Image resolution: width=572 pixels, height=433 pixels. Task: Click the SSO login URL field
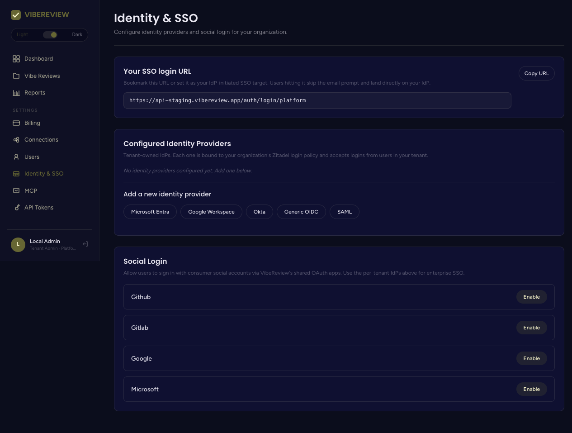click(317, 100)
